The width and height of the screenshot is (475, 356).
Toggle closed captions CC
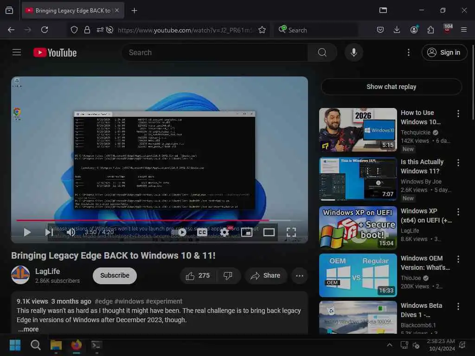(x=202, y=232)
